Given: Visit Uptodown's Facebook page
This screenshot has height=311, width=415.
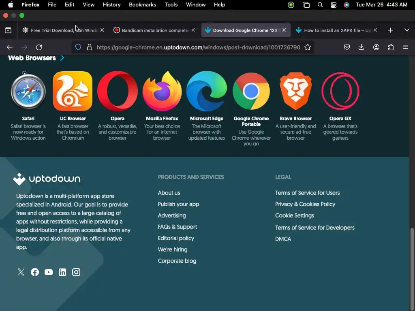Looking at the screenshot, I should click(35, 272).
